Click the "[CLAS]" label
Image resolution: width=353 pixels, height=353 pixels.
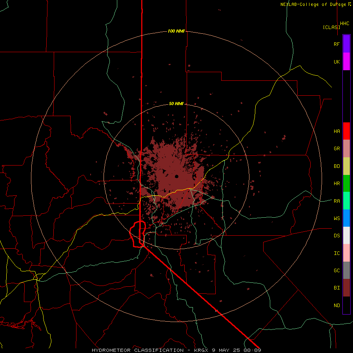tap(331, 27)
